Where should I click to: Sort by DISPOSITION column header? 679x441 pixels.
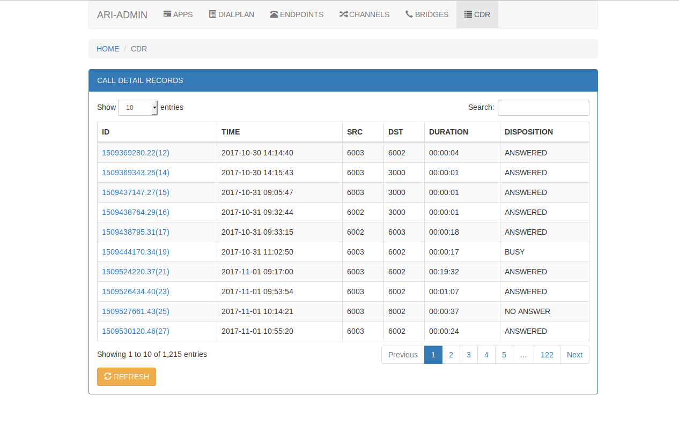[544, 132]
